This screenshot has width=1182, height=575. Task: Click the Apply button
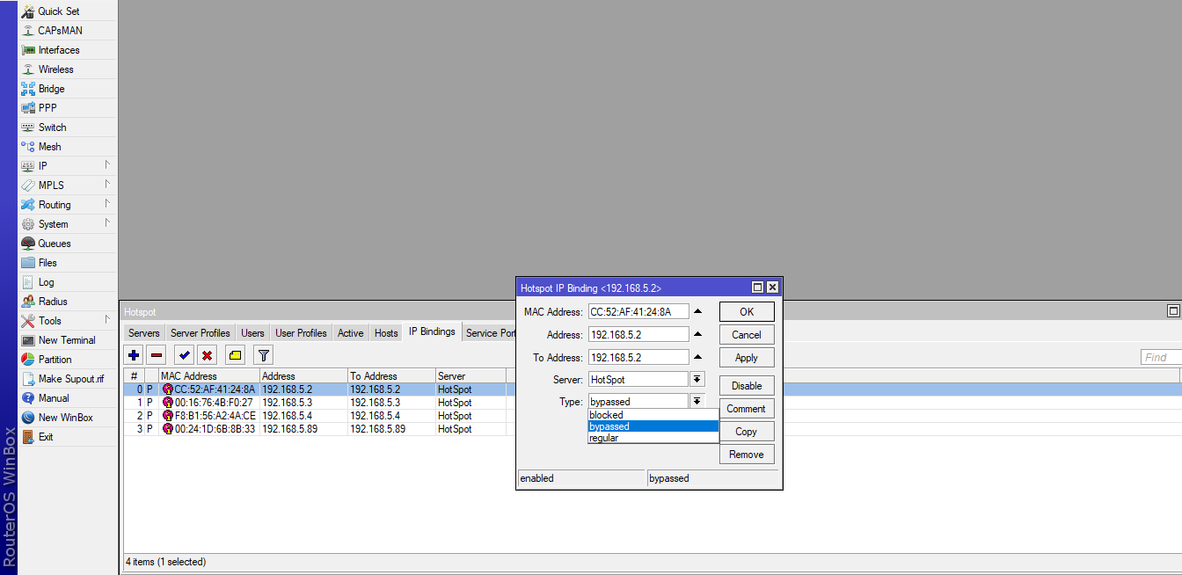coord(747,358)
